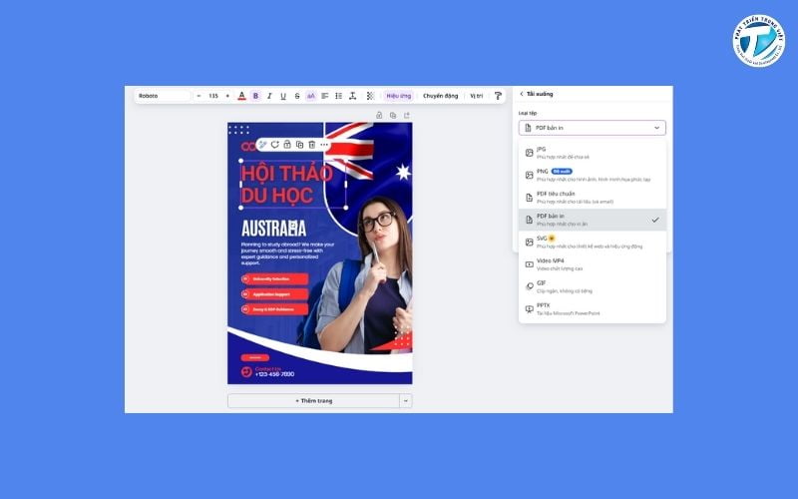Click the text alignment icon
This screenshot has width=798, height=499.
325,96
